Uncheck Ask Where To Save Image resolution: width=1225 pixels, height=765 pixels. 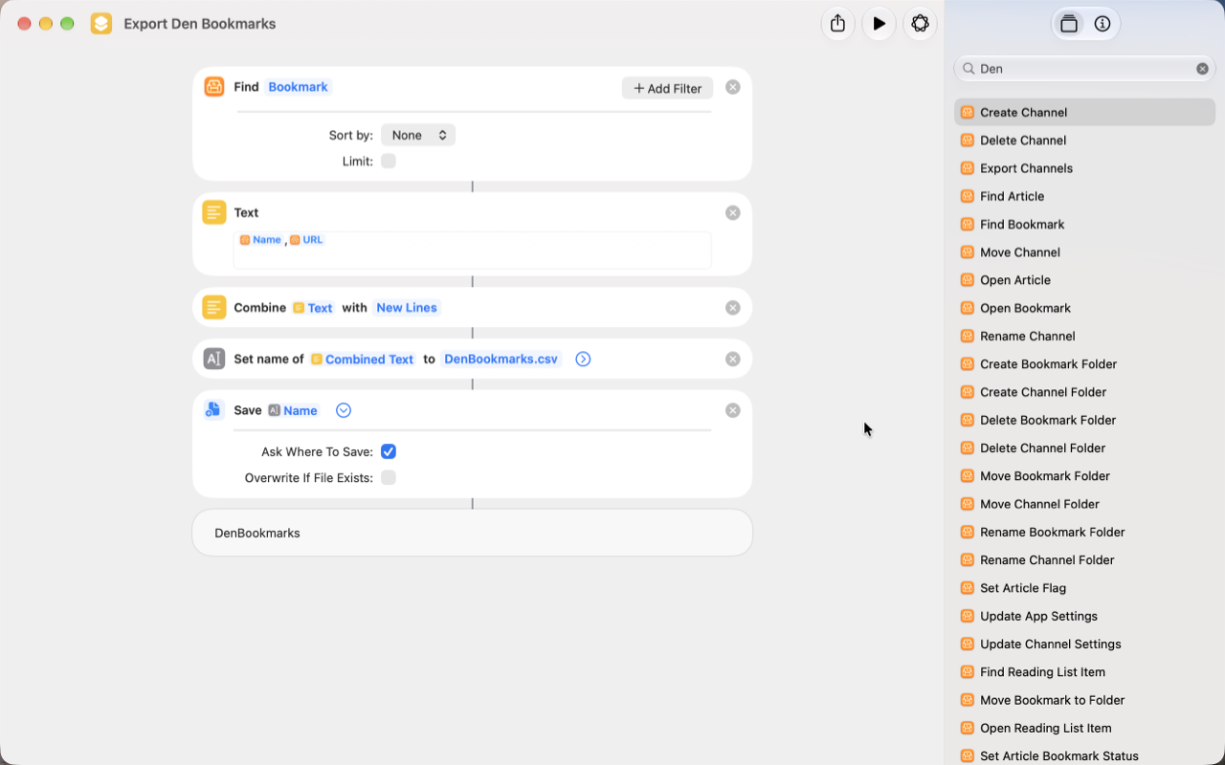pos(389,451)
